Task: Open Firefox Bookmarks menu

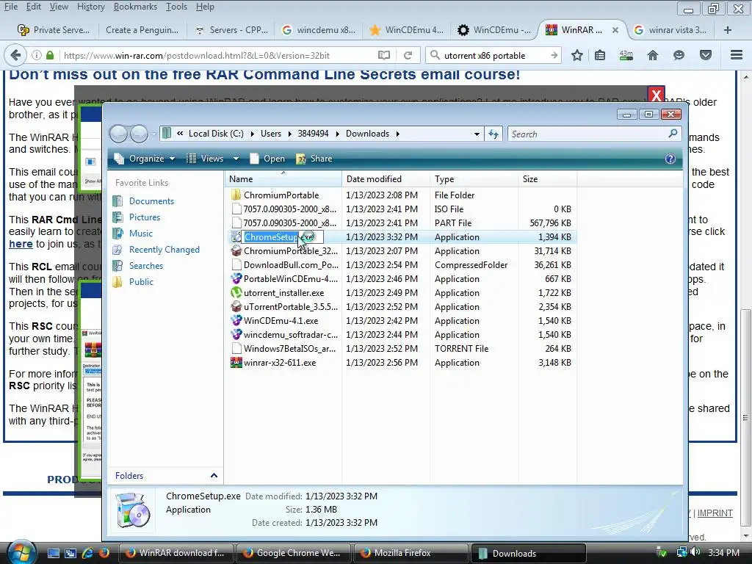Action: tap(135, 7)
